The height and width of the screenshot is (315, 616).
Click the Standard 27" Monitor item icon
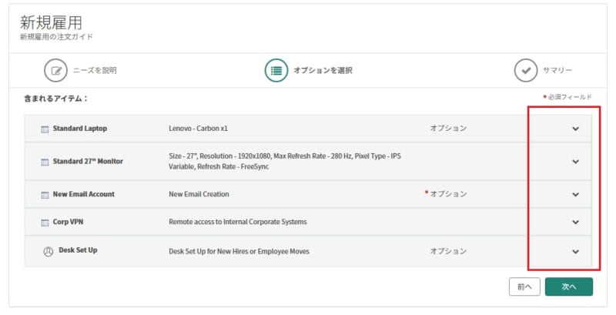(x=45, y=162)
